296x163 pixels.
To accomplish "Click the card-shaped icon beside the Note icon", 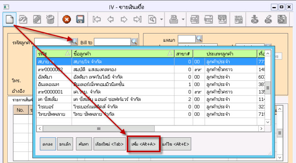I will click(209, 19).
